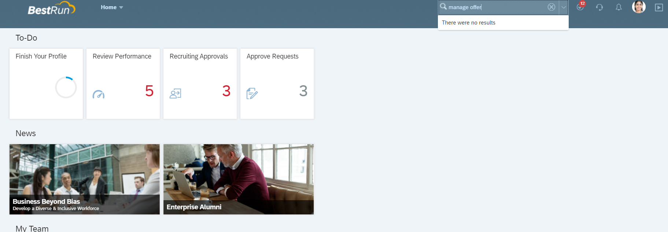Image resolution: width=668 pixels, height=232 pixels.
Task: Expand the search type dropdown chevron
Action: click(x=564, y=7)
